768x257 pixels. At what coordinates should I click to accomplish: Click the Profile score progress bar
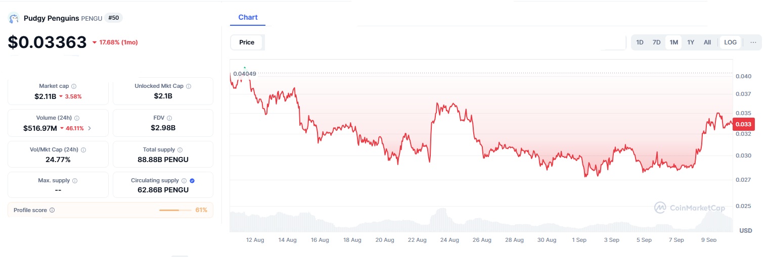[175, 210]
